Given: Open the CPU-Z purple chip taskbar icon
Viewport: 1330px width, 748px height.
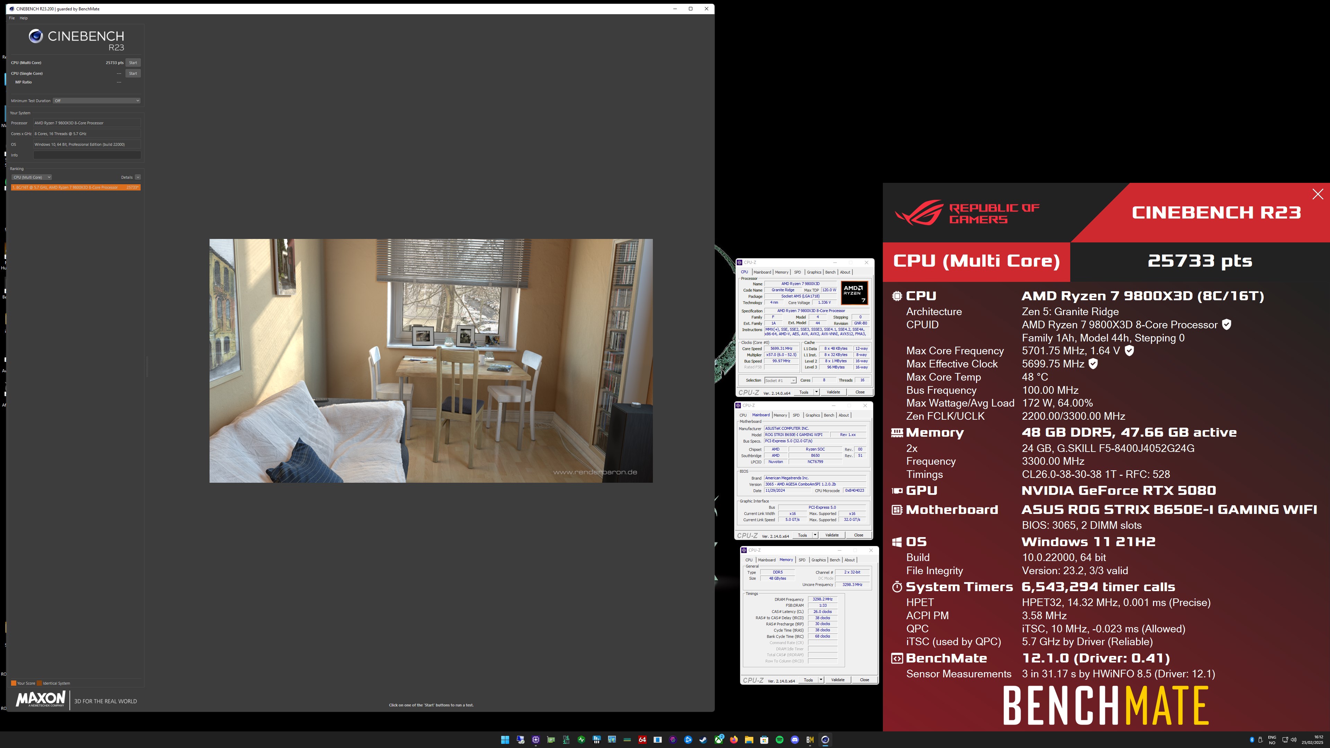Looking at the screenshot, I should (x=535, y=739).
